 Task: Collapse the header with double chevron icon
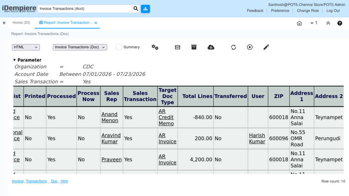click(x=328, y=23)
